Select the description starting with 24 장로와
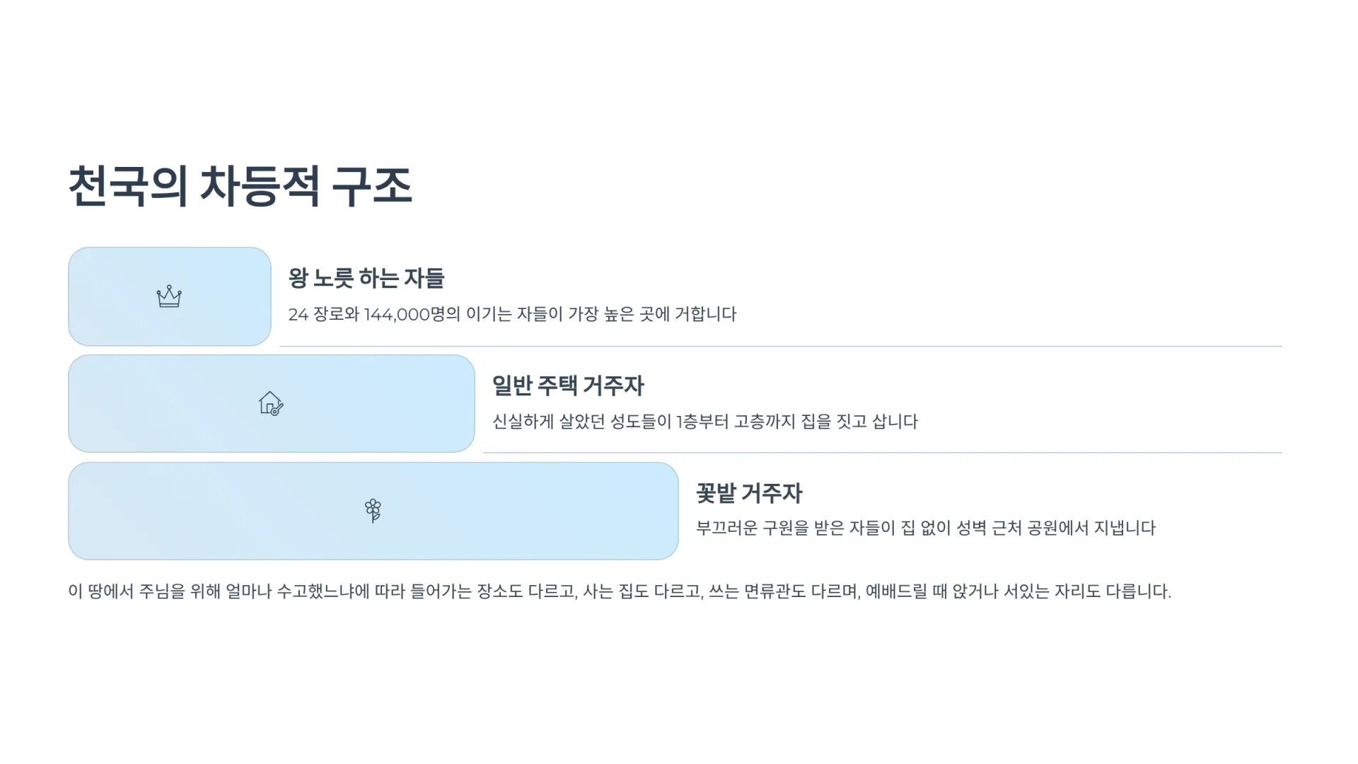The image size is (1358, 764). click(512, 314)
